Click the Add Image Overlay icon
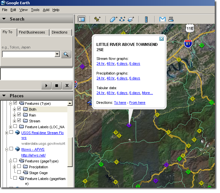This screenshot has height=193, width=220. click(131, 19)
